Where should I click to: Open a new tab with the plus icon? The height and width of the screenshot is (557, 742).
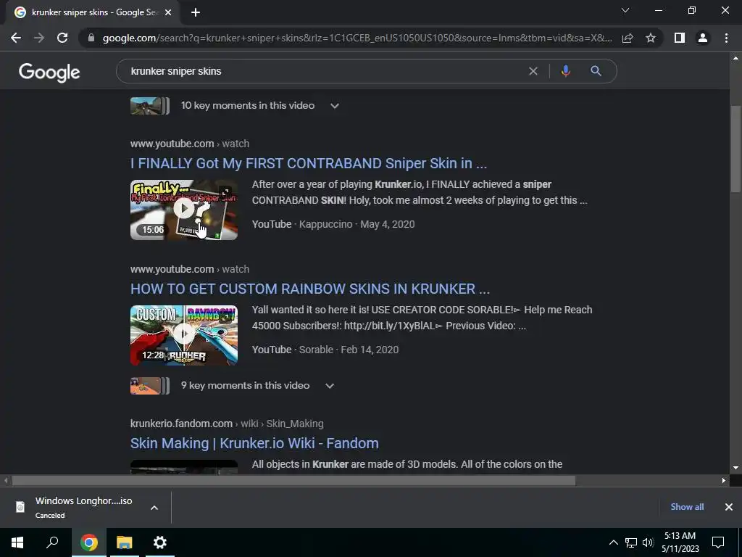196,12
